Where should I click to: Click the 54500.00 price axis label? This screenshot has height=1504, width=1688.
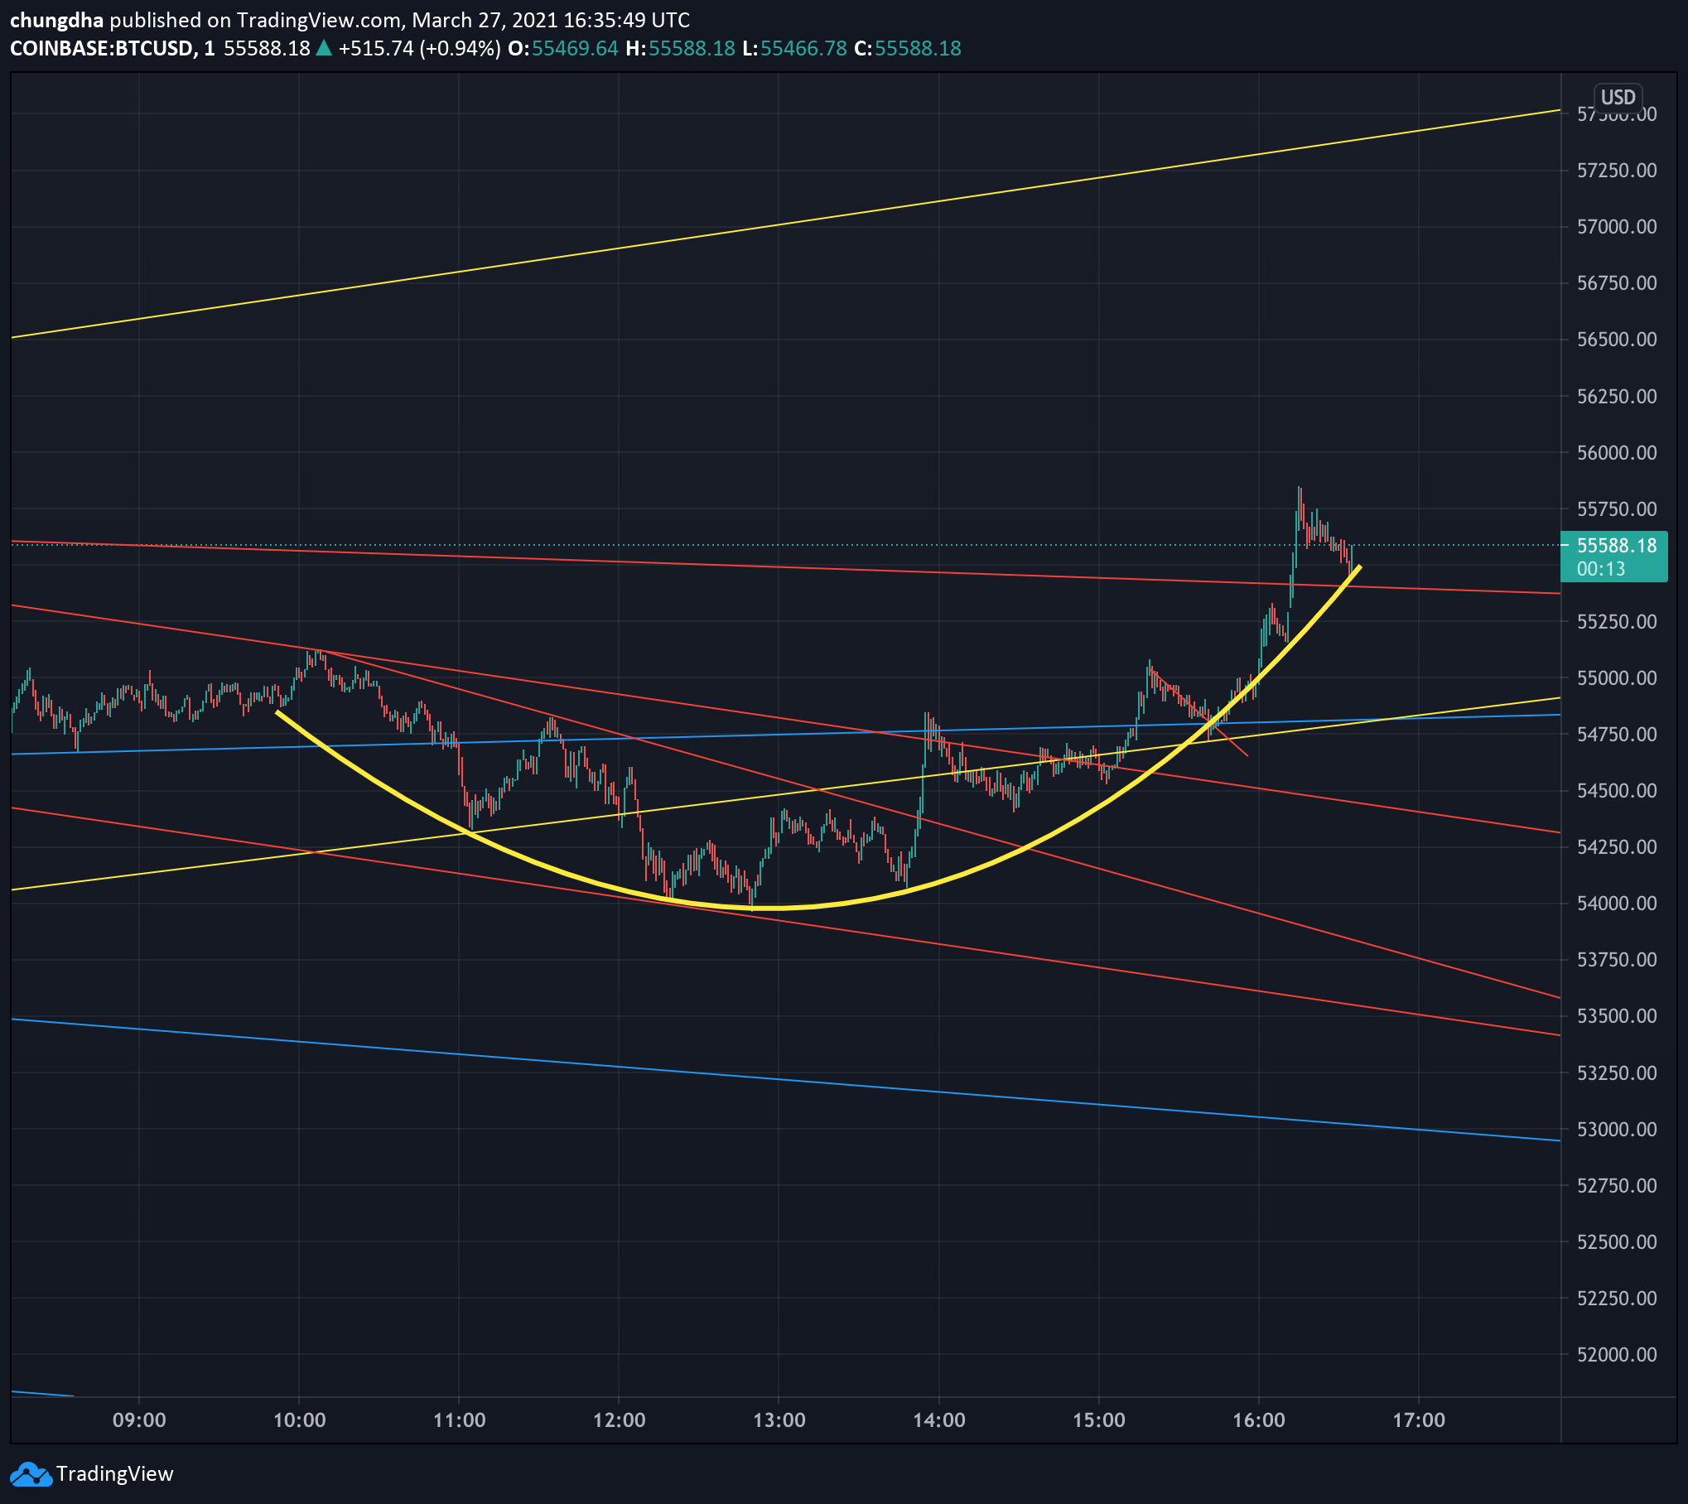click(1616, 791)
